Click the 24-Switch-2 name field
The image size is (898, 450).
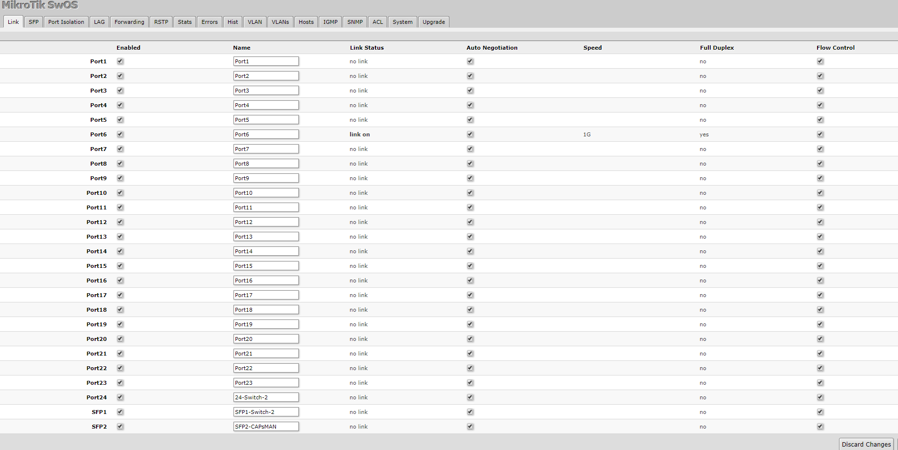click(266, 397)
